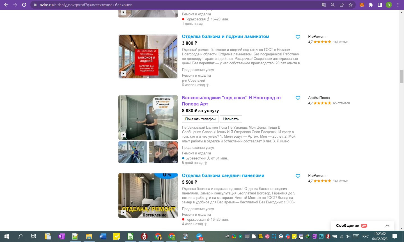The image size is (404, 242).
Task: Open OneNote from the taskbar
Action: click(61, 236)
